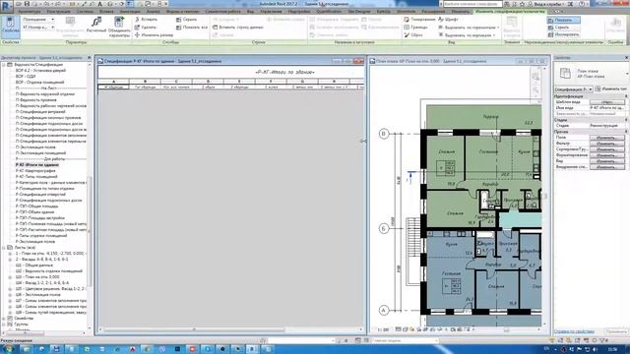
Task: Click Удалить in the columns panel
Action: (146, 28)
